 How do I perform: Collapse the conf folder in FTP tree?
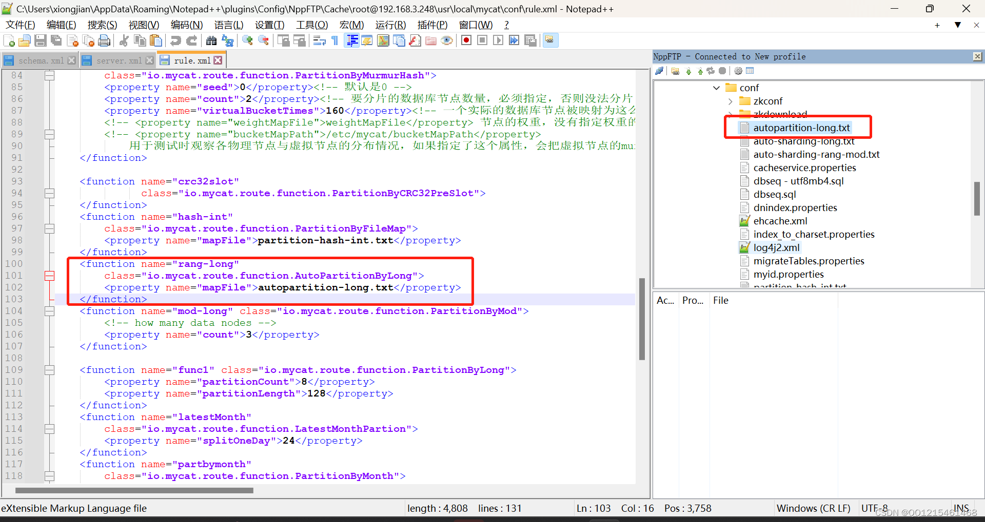point(717,88)
